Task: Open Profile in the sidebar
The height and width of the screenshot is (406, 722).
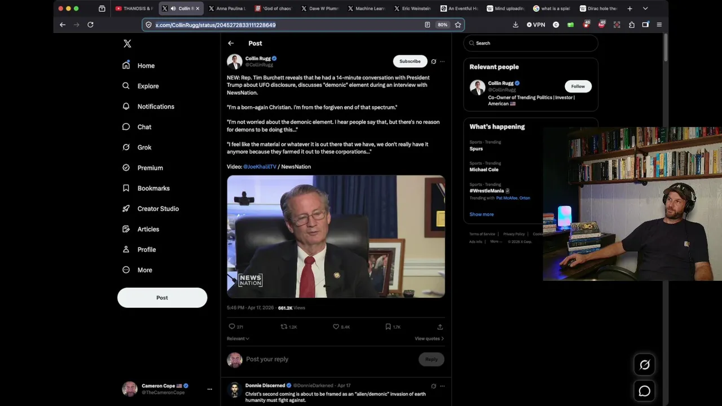Action: [x=139, y=249]
